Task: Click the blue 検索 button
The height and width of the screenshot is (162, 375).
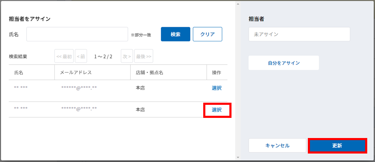Action: [176, 34]
